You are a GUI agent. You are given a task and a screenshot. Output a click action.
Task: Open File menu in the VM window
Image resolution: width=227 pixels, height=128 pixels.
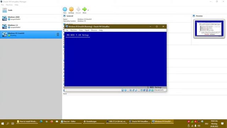[67, 30]
